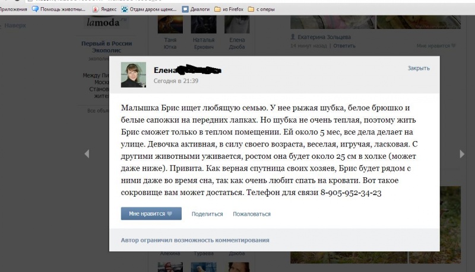Open the Диалоги bookmark
Screen dimensions: 475x272
tap(196, 9)
